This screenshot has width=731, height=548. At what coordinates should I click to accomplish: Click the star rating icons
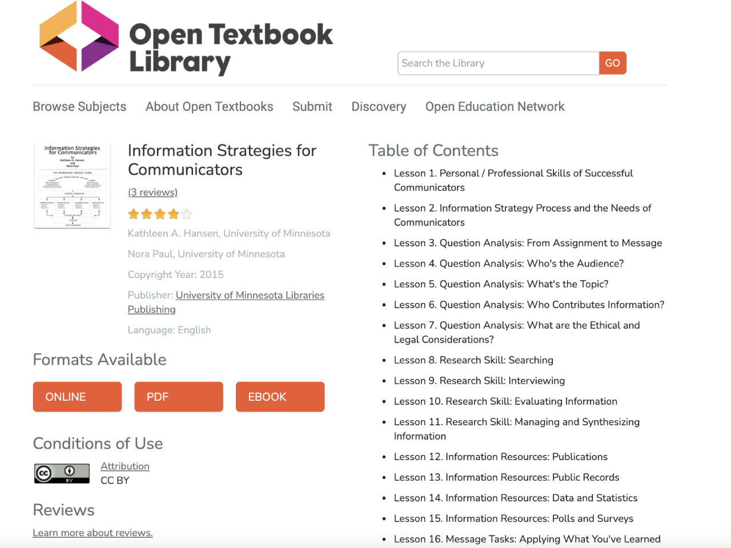click(x=160, y=214)
